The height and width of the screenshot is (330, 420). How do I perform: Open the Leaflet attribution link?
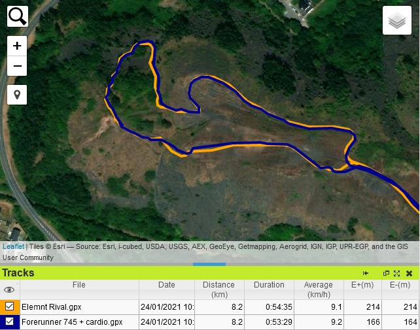pyautogui.click(x=13, y=247)
